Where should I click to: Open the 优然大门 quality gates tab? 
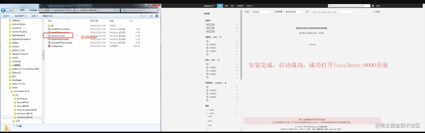tap(250, 6)
